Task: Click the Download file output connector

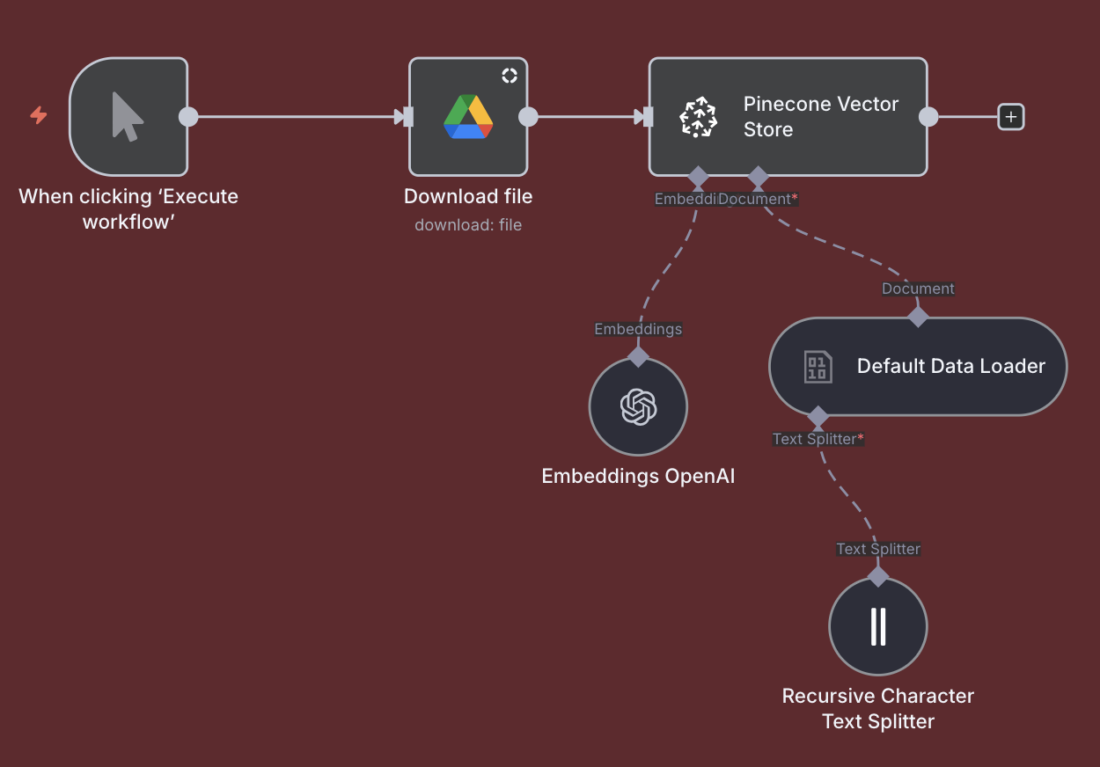Action: pyautogui.click(x=528, y=117)
